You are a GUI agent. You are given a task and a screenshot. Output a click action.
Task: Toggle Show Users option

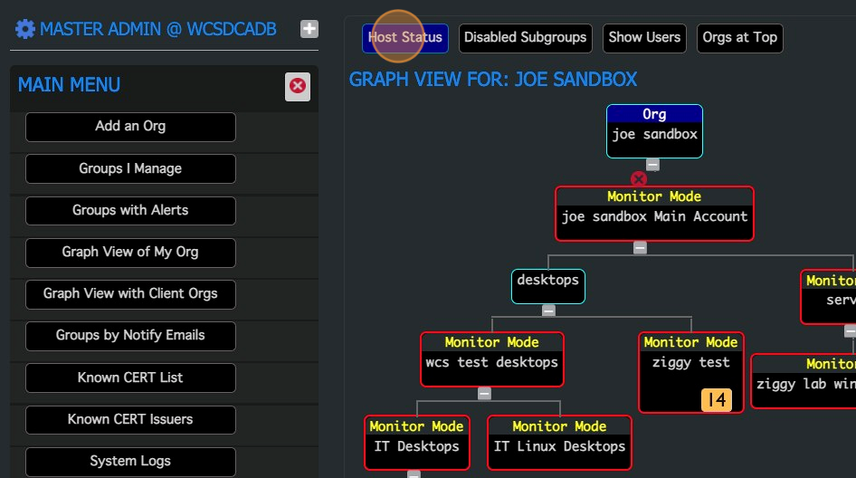[x=644, y=37]
